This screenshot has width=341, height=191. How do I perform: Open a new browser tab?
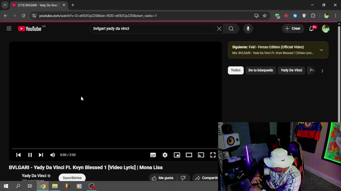tap(73, 5)
